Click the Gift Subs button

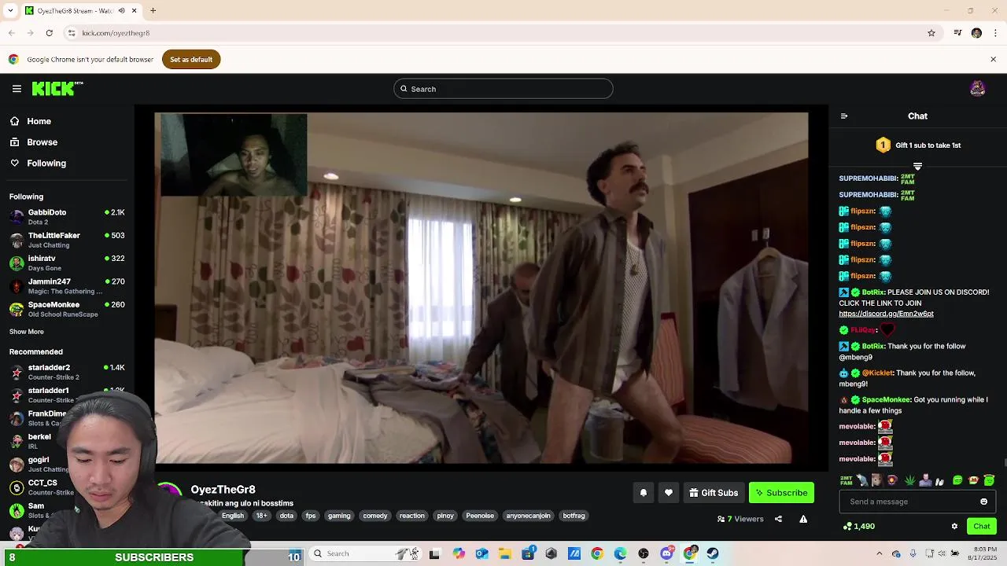pos(714,493)
